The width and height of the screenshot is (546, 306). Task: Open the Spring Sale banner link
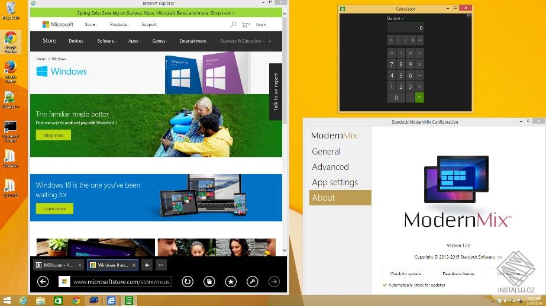156,13
